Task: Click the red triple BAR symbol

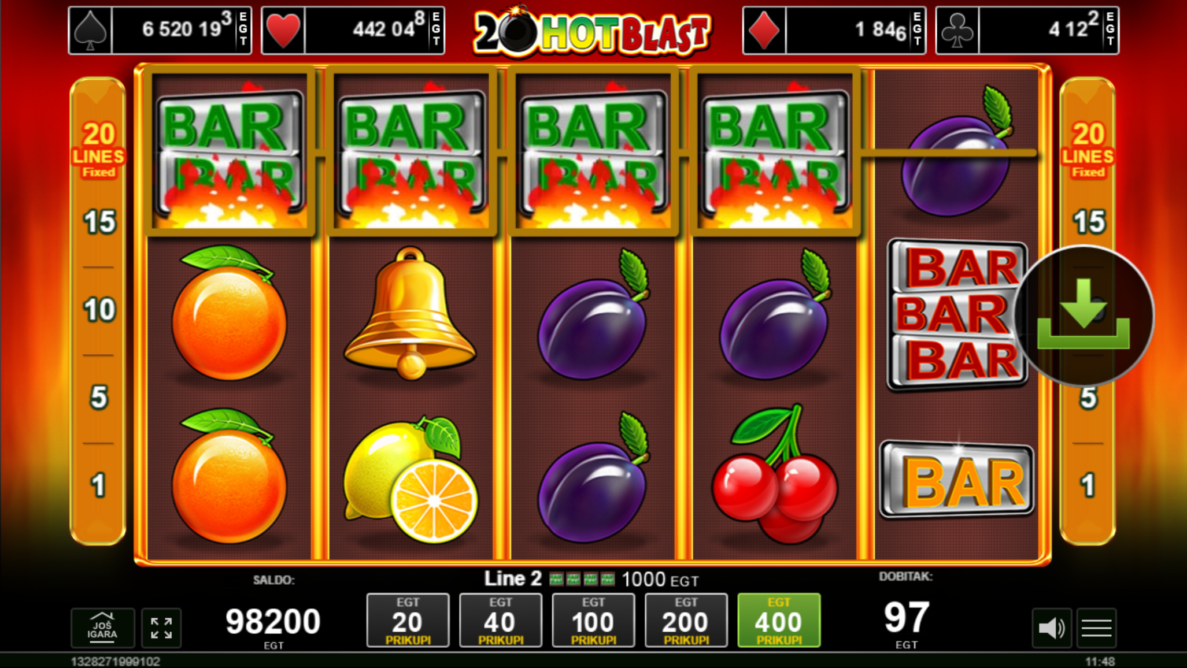Action: pos(956,314)
